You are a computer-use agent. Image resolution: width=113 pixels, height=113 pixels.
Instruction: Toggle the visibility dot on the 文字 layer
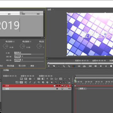point(57,86)
